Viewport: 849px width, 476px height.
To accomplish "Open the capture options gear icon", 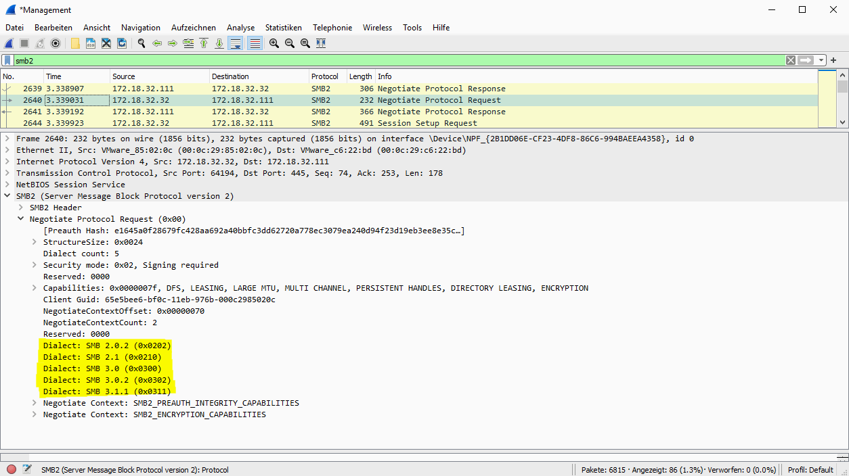I will pos(56,43).
